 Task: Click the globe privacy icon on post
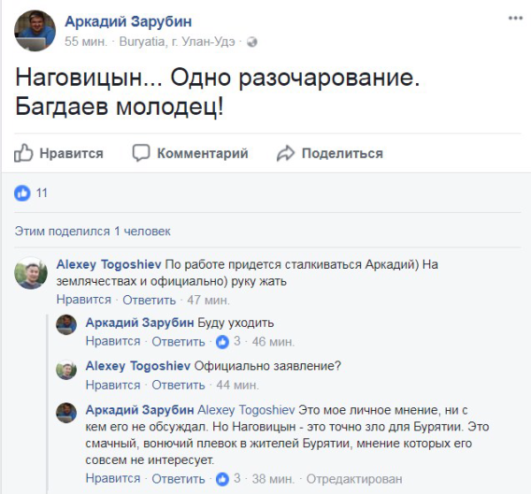pos(252,42)
